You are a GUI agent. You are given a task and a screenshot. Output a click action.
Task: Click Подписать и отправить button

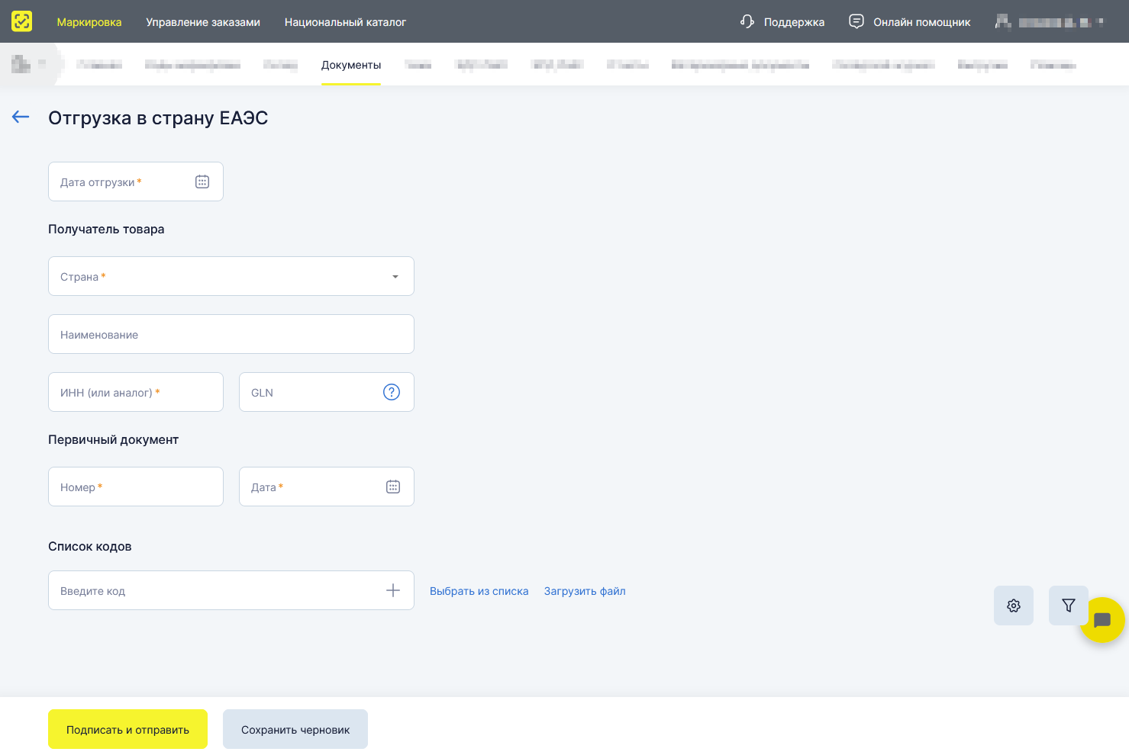click(x=127, y=729)
